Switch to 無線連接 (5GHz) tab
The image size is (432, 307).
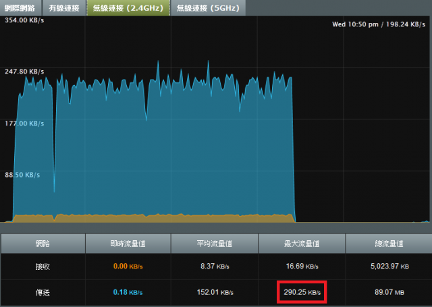tap(208, 8)
